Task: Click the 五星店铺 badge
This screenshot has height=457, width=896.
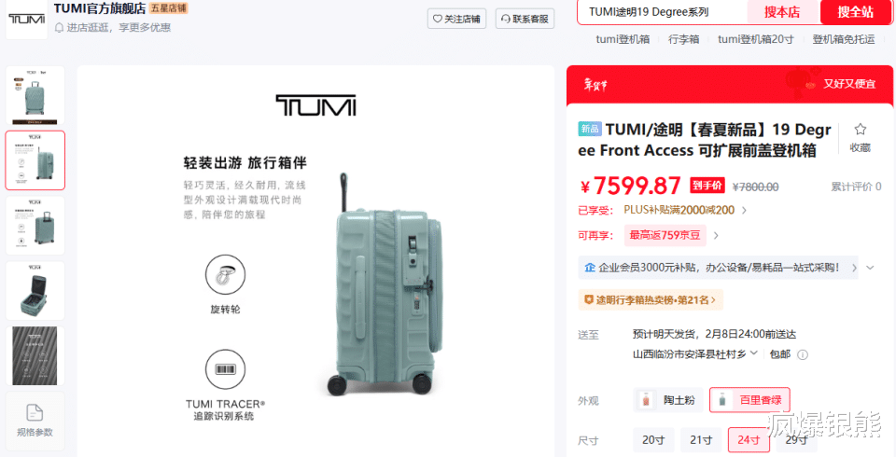Action: (168, 8)
